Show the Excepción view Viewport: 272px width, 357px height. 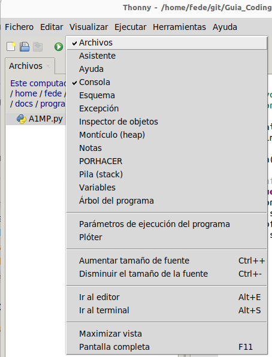pos(167,108)
